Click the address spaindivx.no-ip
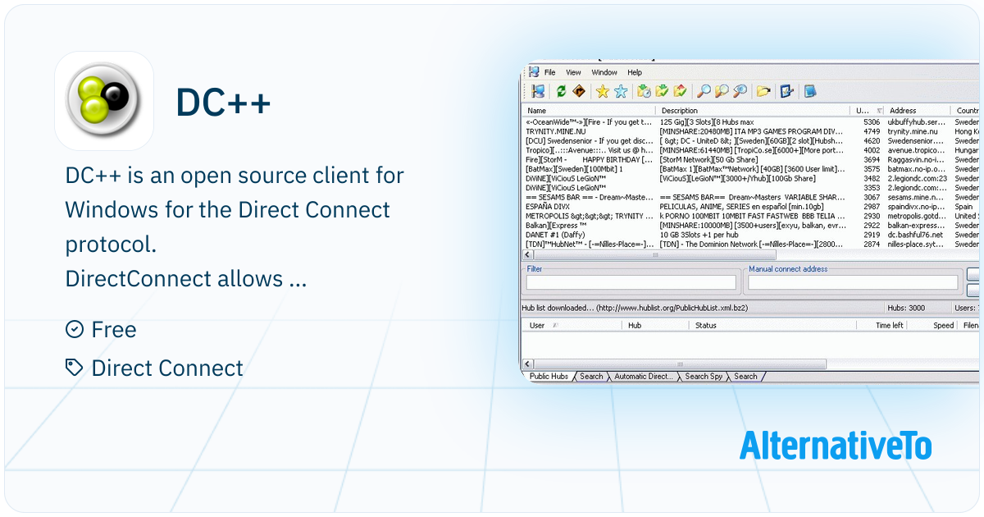The height and width of the screenshot is (517, 984). click(x=917, y=207)
